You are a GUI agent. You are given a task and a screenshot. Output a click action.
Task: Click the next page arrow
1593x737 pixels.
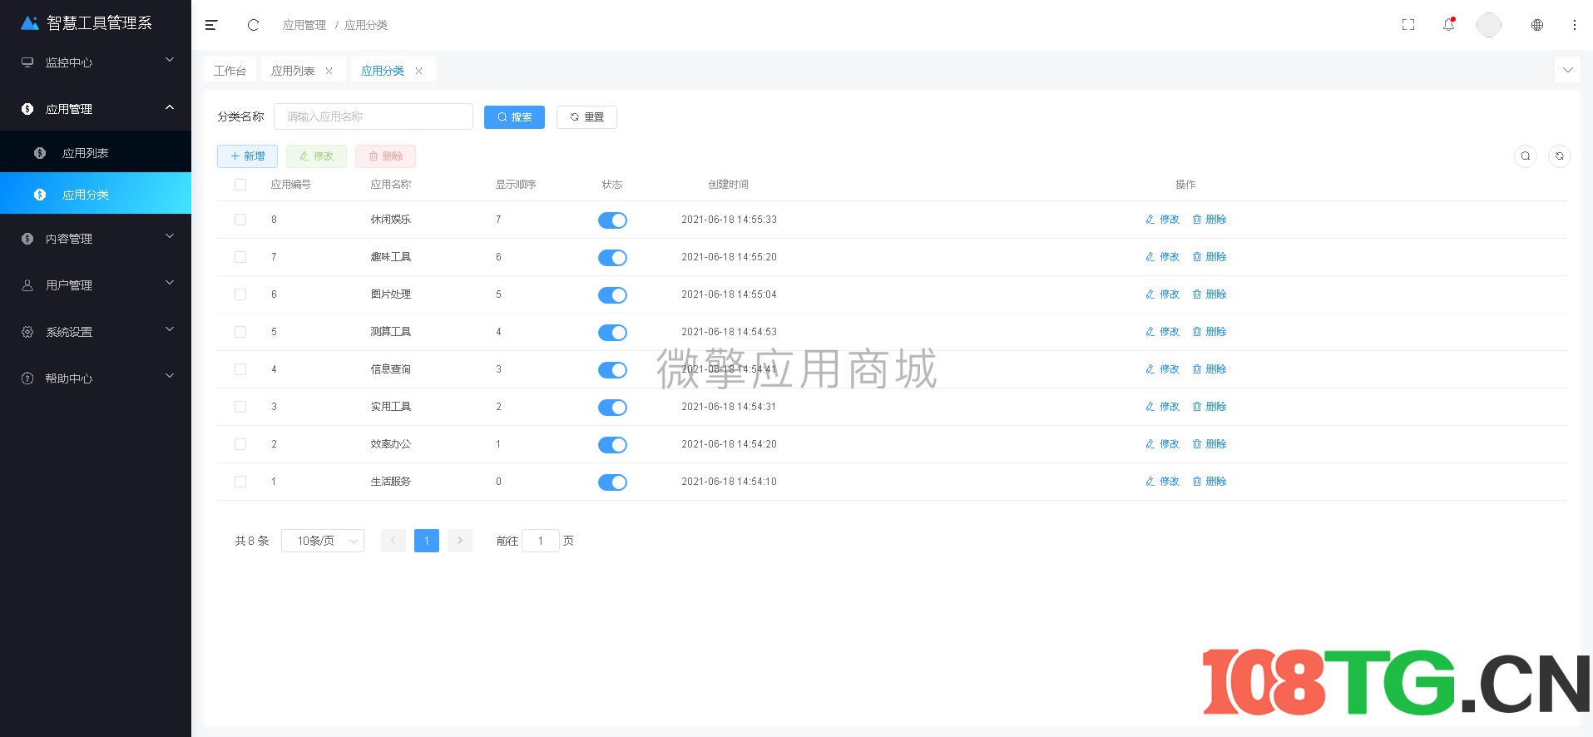click(460, 541)
